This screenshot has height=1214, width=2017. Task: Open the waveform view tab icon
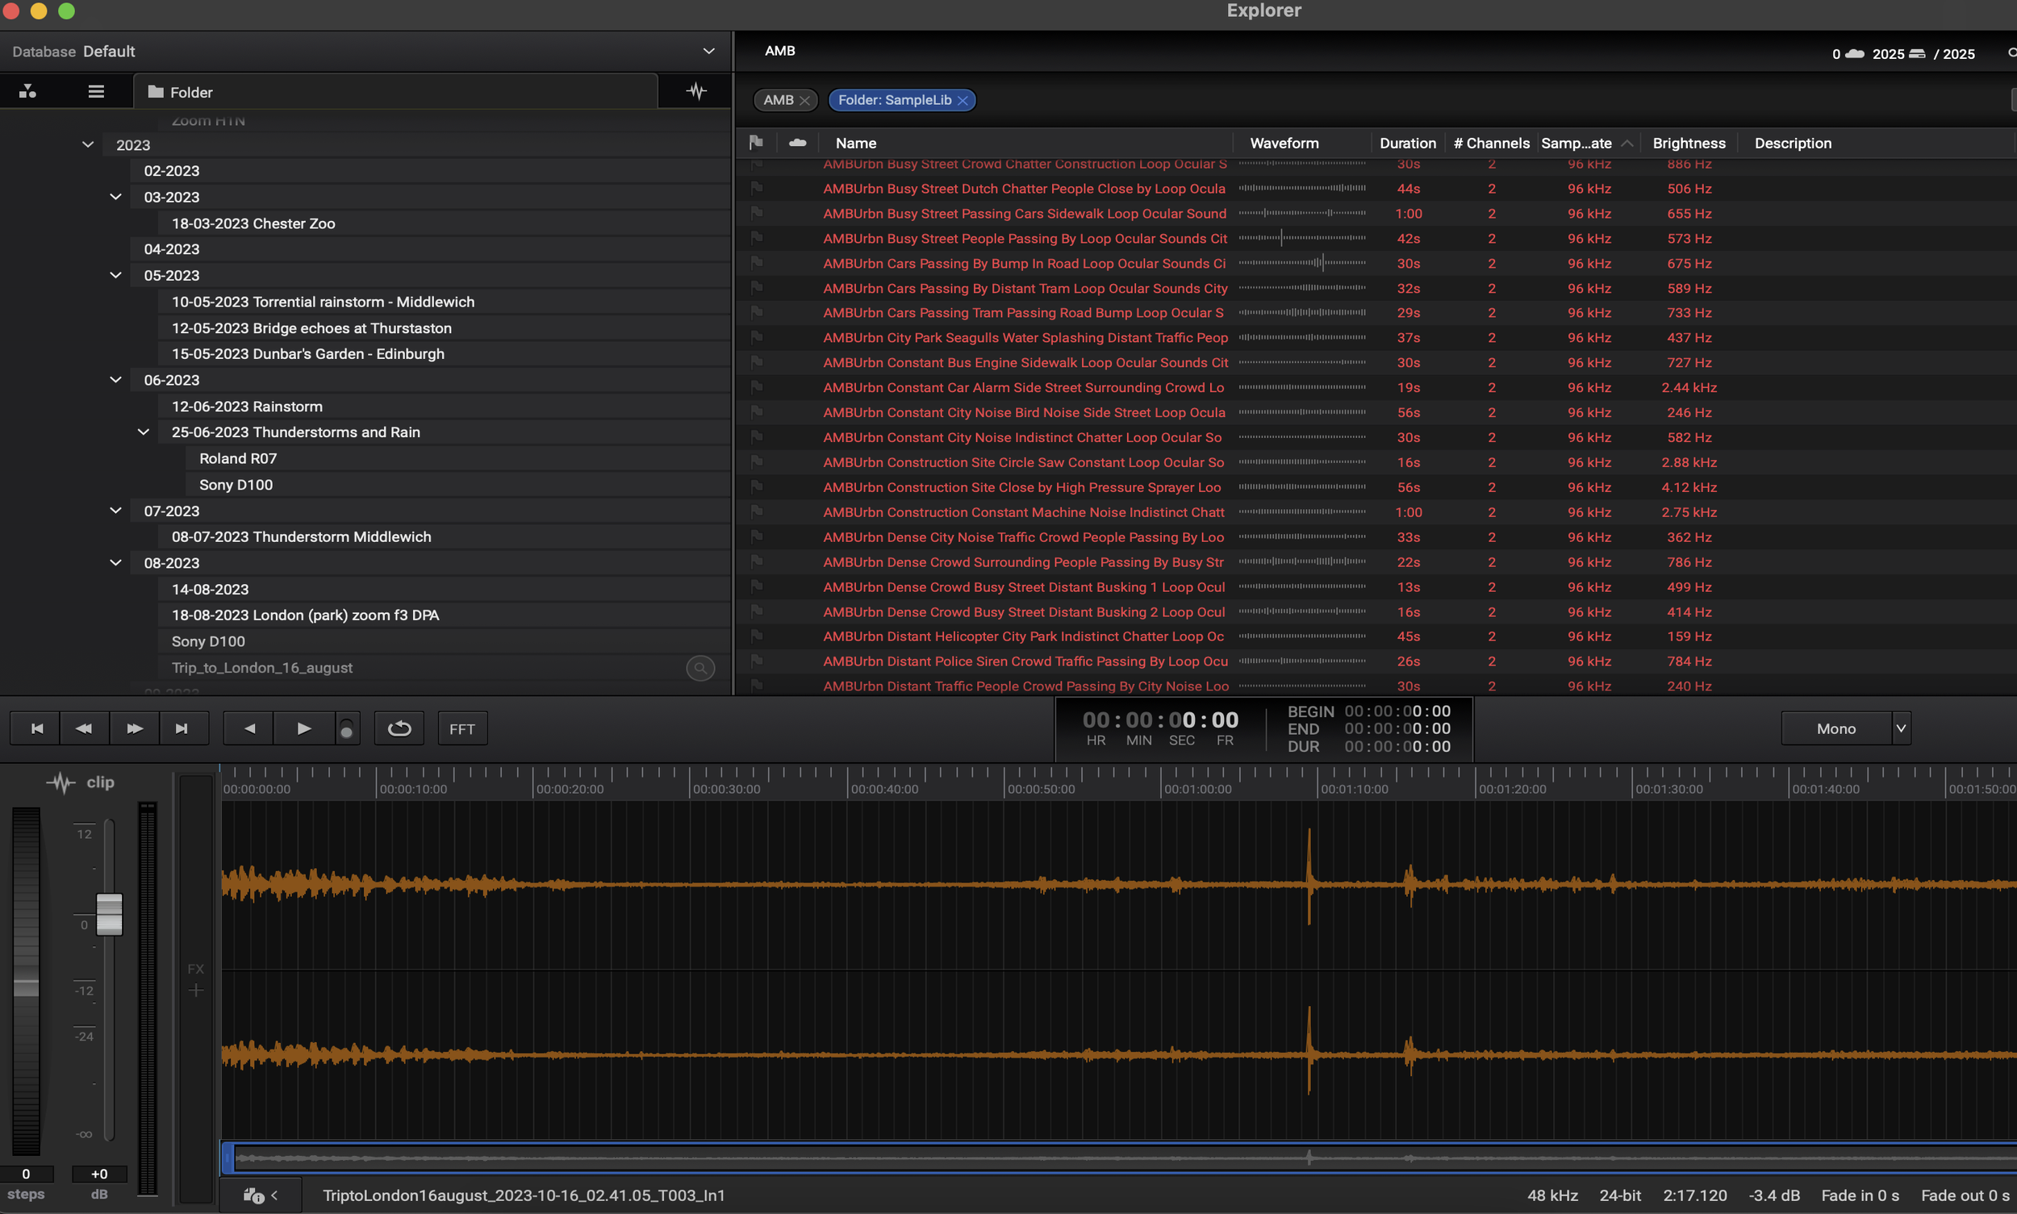[x=696, y=92]
